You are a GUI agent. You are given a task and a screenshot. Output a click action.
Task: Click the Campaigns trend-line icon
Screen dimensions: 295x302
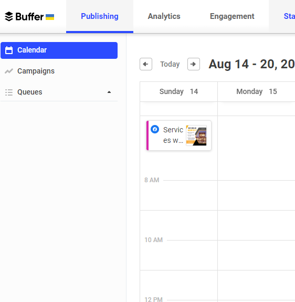pyautogui.click(x=9, y=71)
